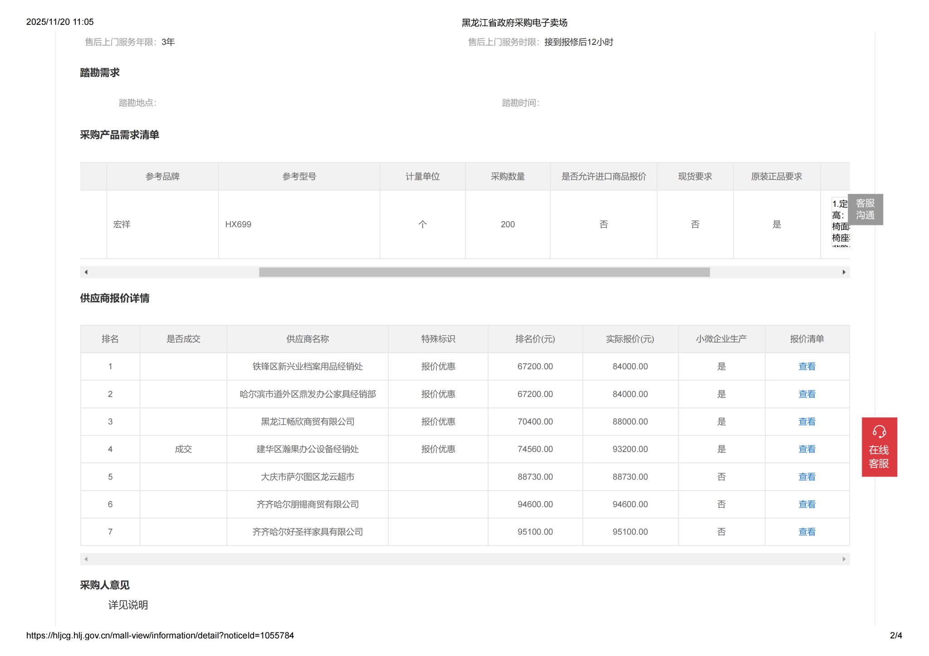Click the HX699 model cell
The height and width of the screenshot is (656, 929).
click(238, 224)
